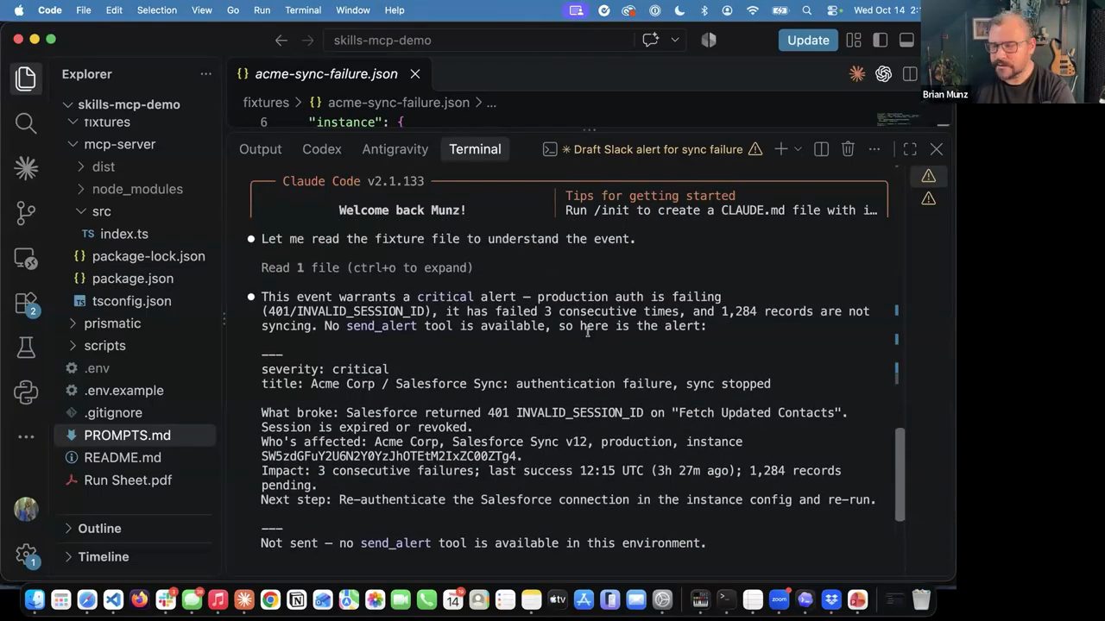Show additional activity bar views
Screen dimensions: 1105x621
coord(26,436)
